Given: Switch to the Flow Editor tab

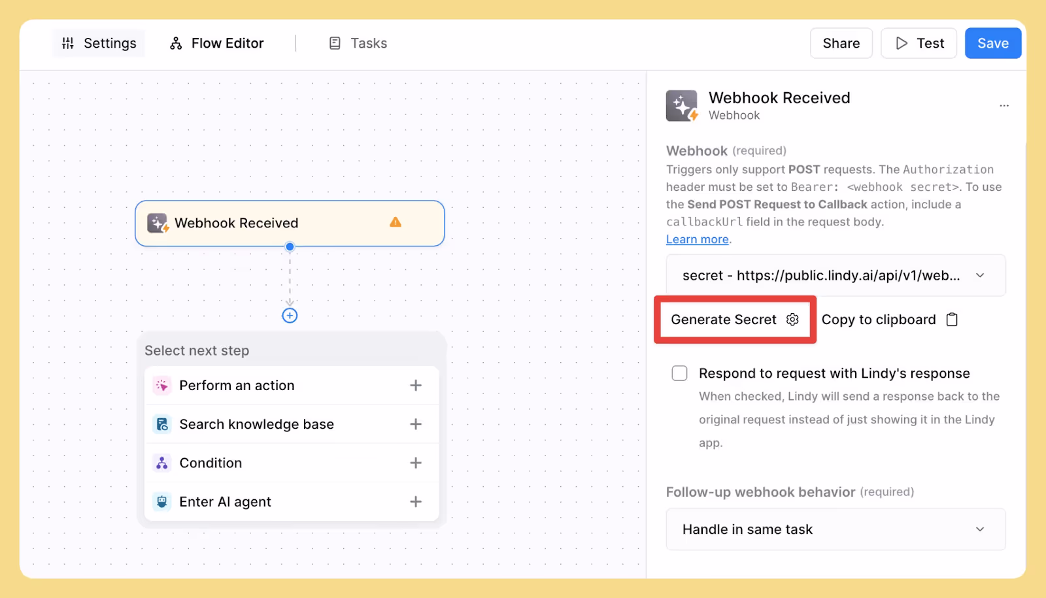Looking at the screenshot, I should click(216, 43).
